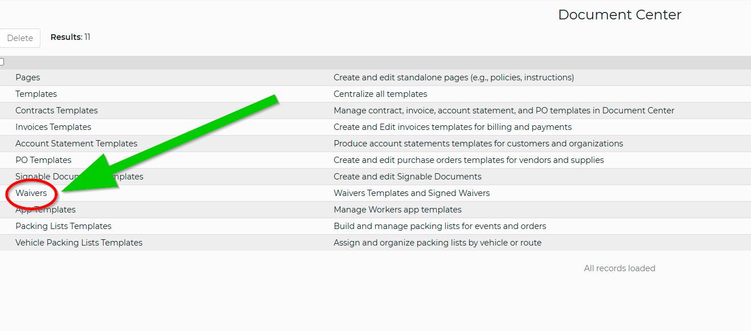Click 'Create and edit Signable Documents' description

[408, 177]
